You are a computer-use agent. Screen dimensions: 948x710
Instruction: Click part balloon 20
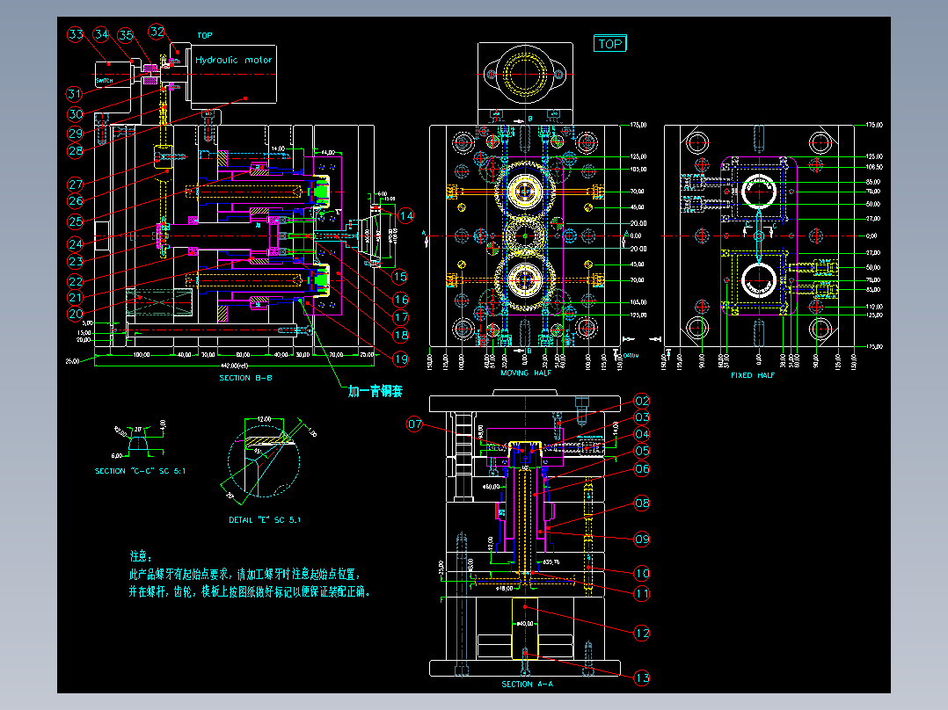[76, 314]
